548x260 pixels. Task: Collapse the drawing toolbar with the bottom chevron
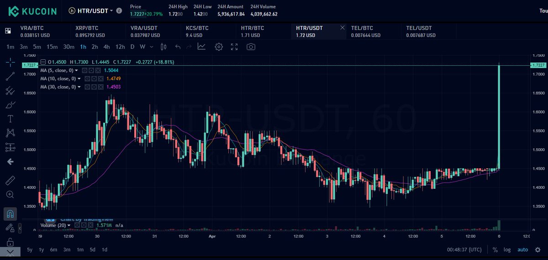point(10,252)
